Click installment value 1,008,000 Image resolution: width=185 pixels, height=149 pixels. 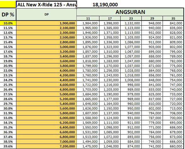point(131,80)
